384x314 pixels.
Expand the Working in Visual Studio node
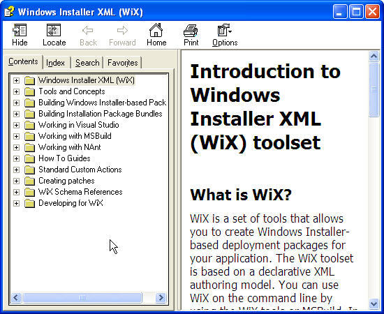coord(16,125)
